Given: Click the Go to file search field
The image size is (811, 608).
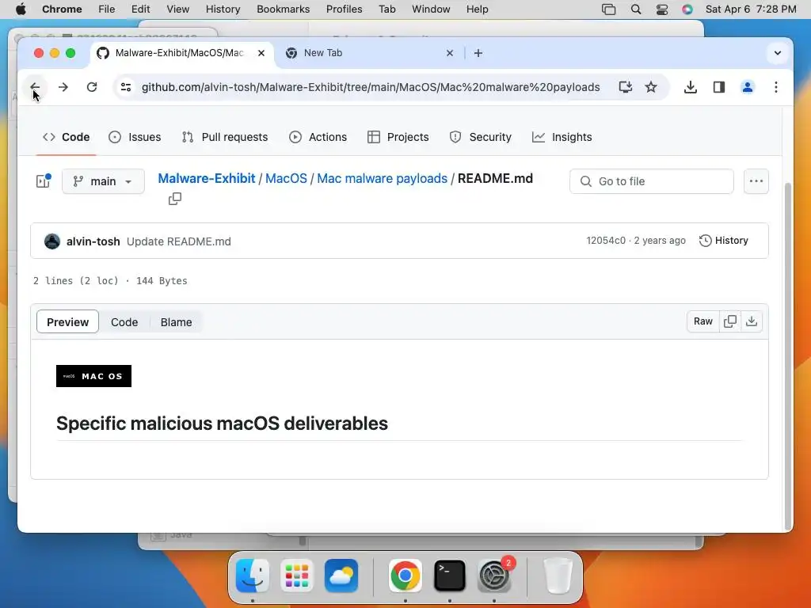Looking at the screenshot, I should click(652, 181).
